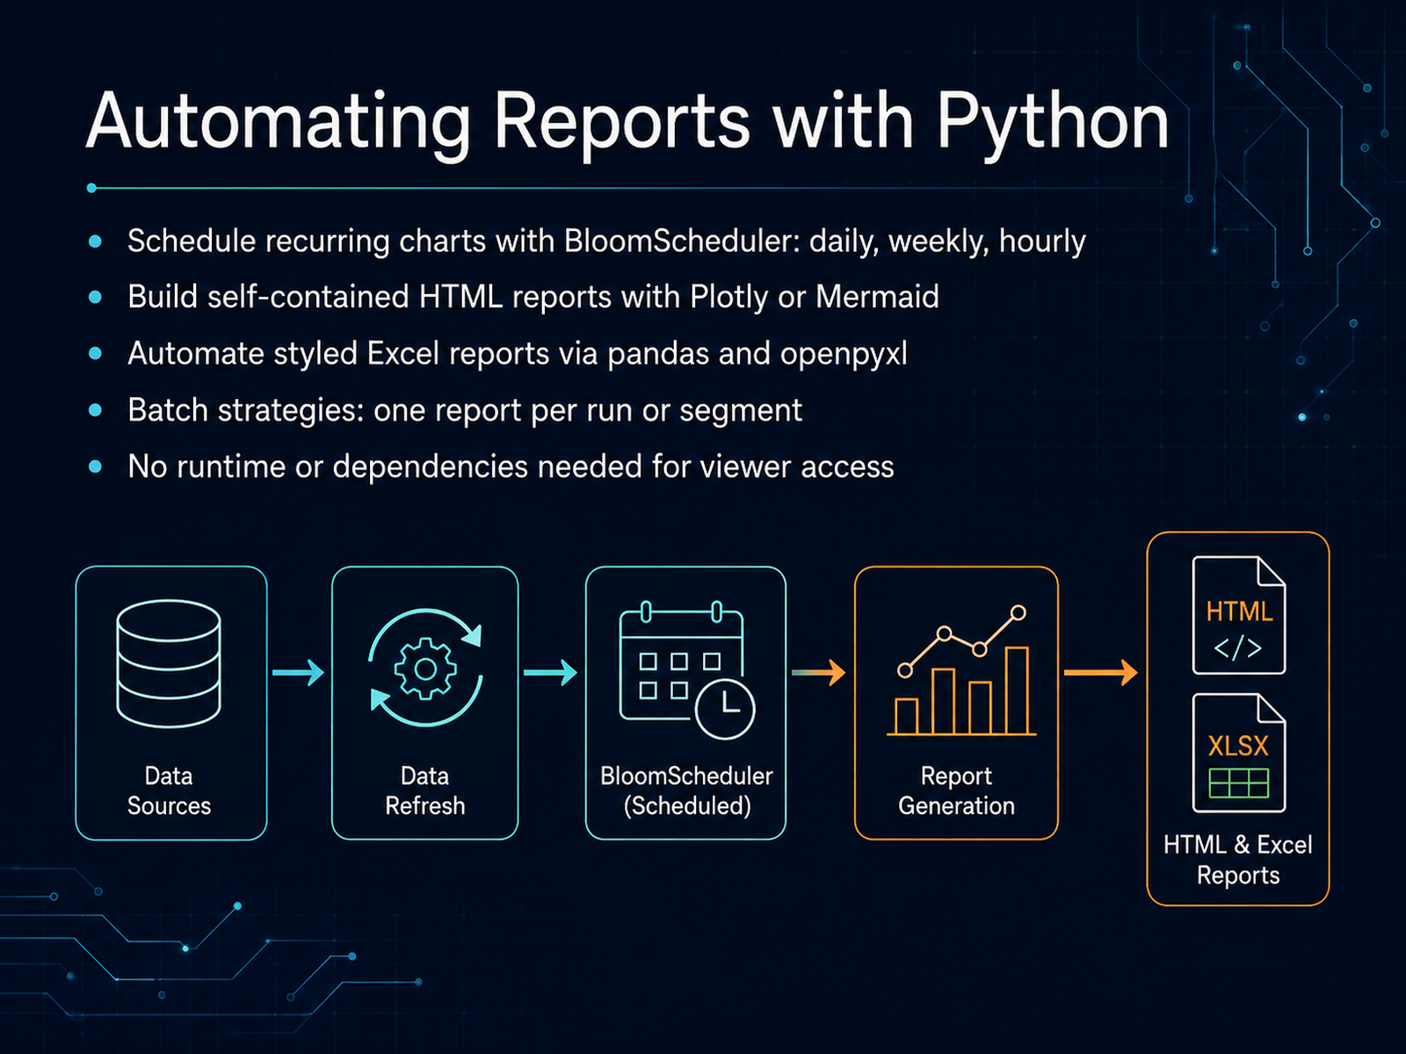Click the bar and line chart icon

click(x=960, y=670)
